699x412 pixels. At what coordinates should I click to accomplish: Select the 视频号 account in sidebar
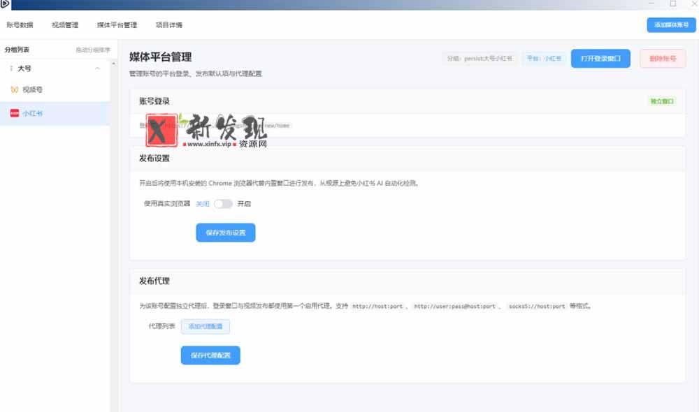point(55,90)
